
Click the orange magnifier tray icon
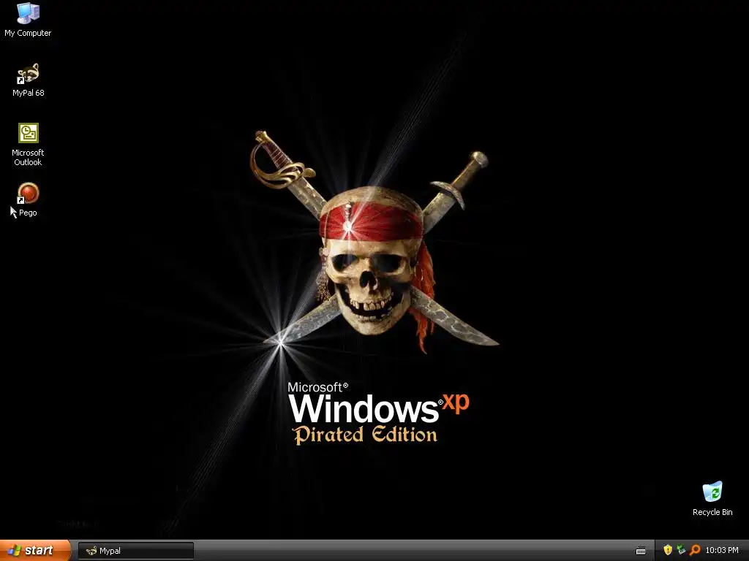click(695, 550)
